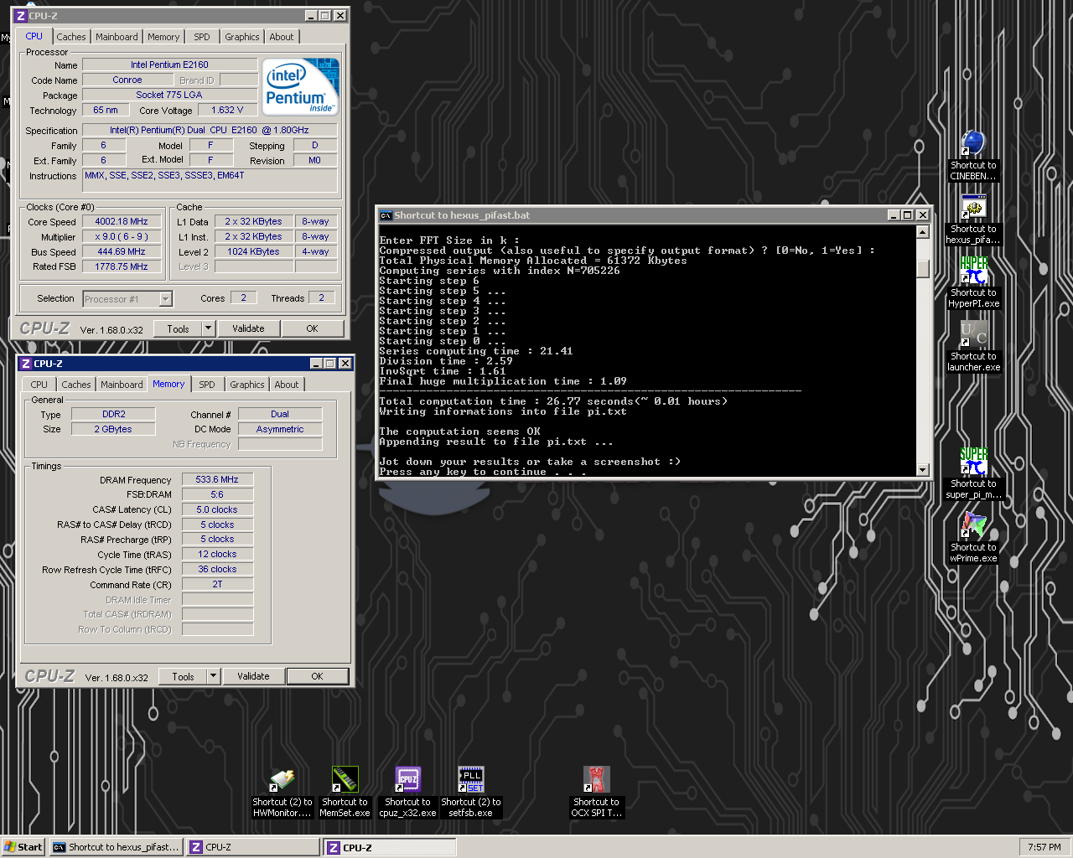The image size is (1073, 858).
Task: Click the pifast console scrollbar up arrow
Action: pyautogui.click(x=923, y=232)
